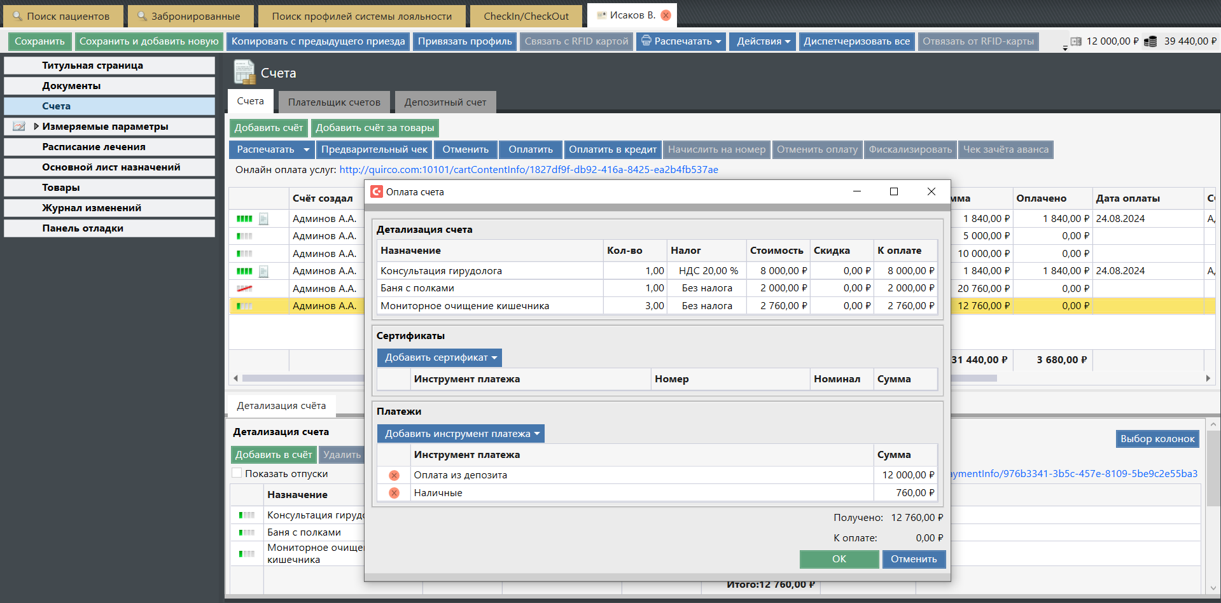Confirm payment with the OK button
The height and width of the screenshot is (603, 1221).
pyautogui.click(x=839, y=559)
